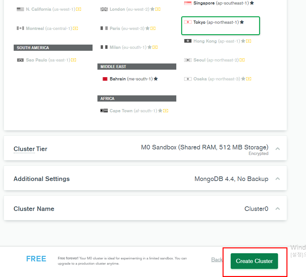Click the US flag icon beside N. California
The width and height of the screenshot is (306, 277).
point(20,9)
